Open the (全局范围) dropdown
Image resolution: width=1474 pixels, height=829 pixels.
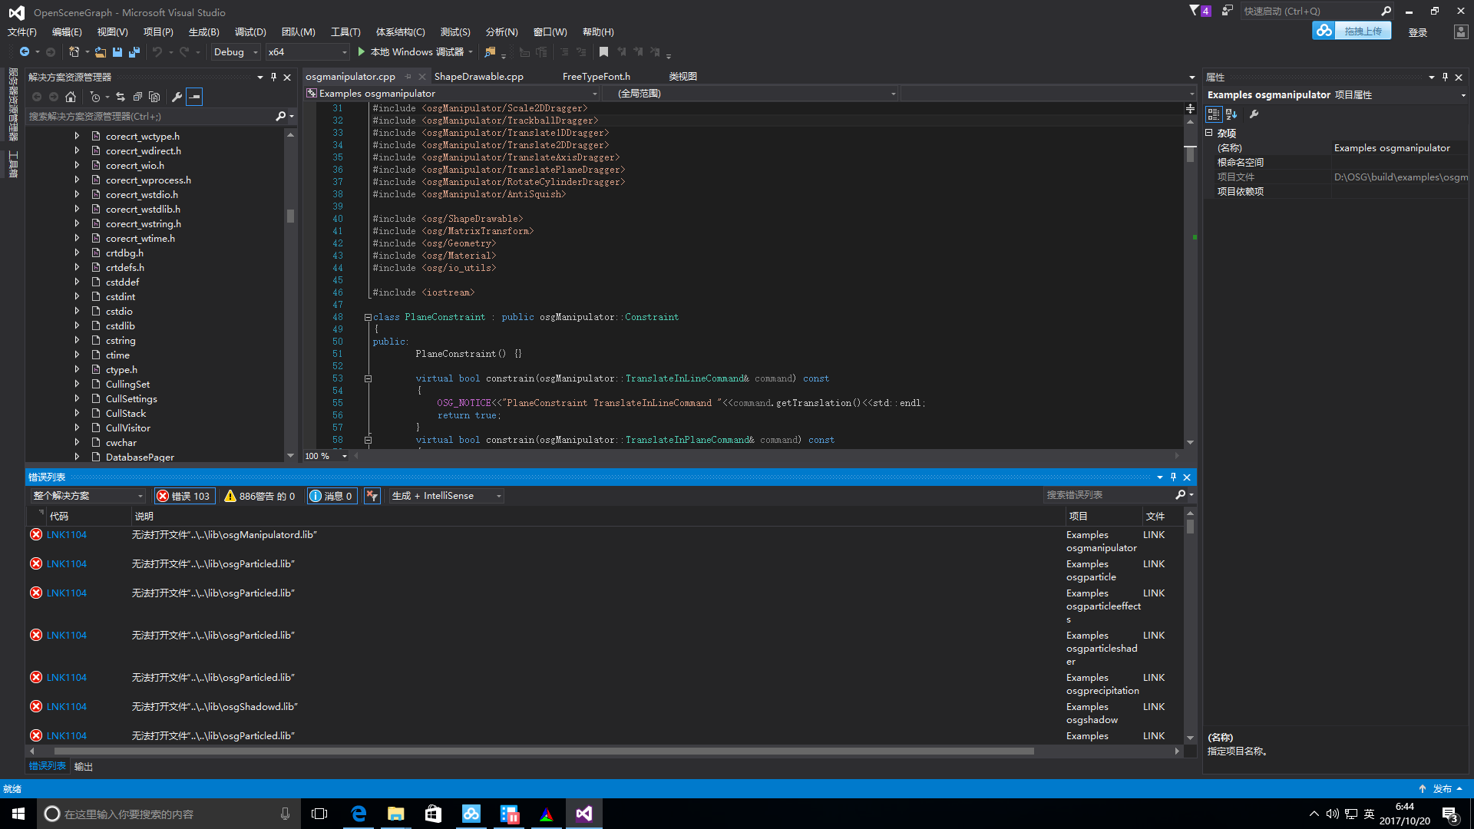coord(751,93)
